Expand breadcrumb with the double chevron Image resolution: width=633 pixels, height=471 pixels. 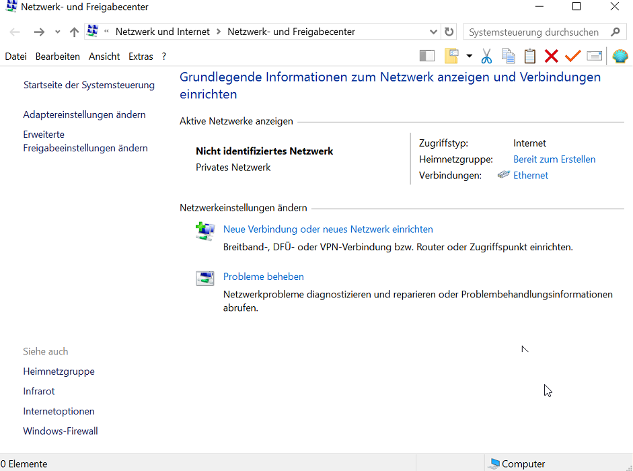pos(106,31)
